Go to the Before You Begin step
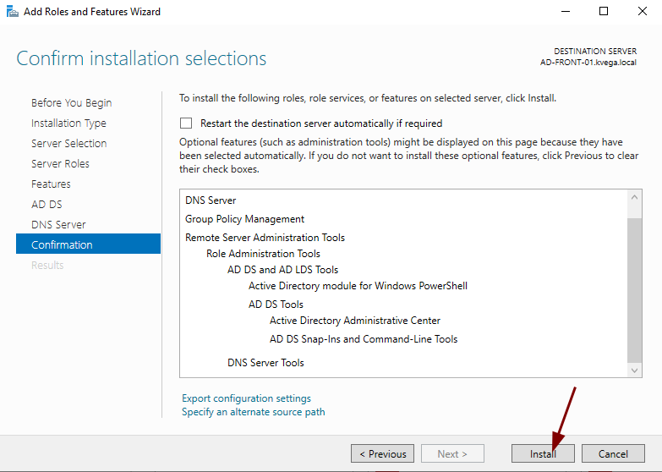The width and height of the screenshot is (662, 472). [x=71, y=103]
